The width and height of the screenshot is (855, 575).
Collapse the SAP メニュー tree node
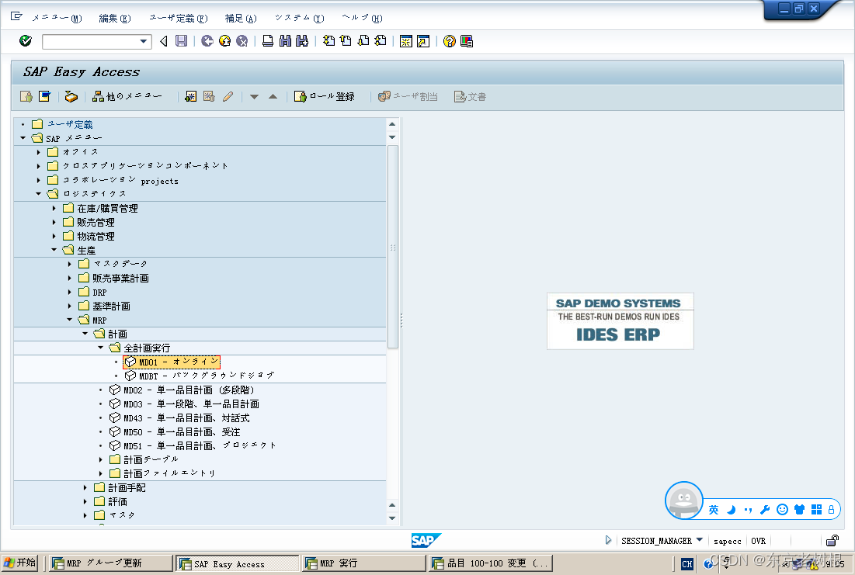coord(23,138)
